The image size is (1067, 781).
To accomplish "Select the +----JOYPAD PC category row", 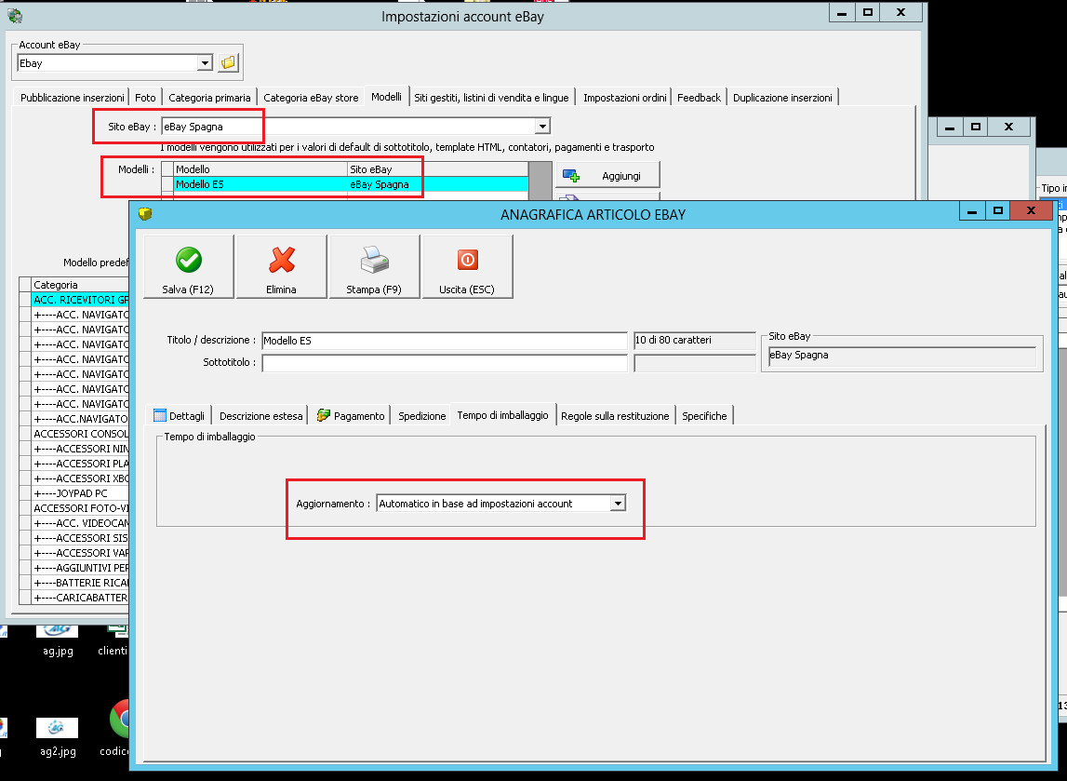I will (x=80, y=493).
